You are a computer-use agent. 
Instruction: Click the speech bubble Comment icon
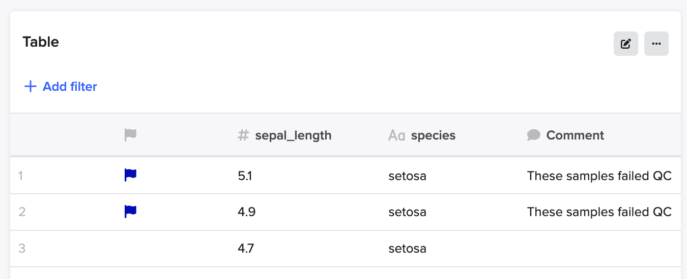click(x=533, y=135)
